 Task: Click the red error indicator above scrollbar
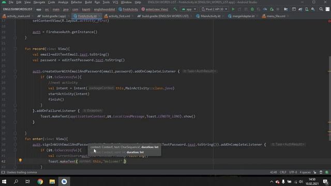pyautogui.click(x=329, y=21)
